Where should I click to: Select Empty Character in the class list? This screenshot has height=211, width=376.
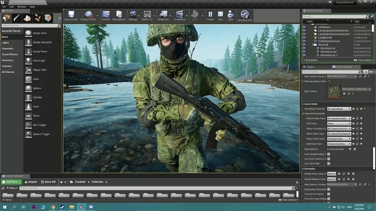[42, 42]
